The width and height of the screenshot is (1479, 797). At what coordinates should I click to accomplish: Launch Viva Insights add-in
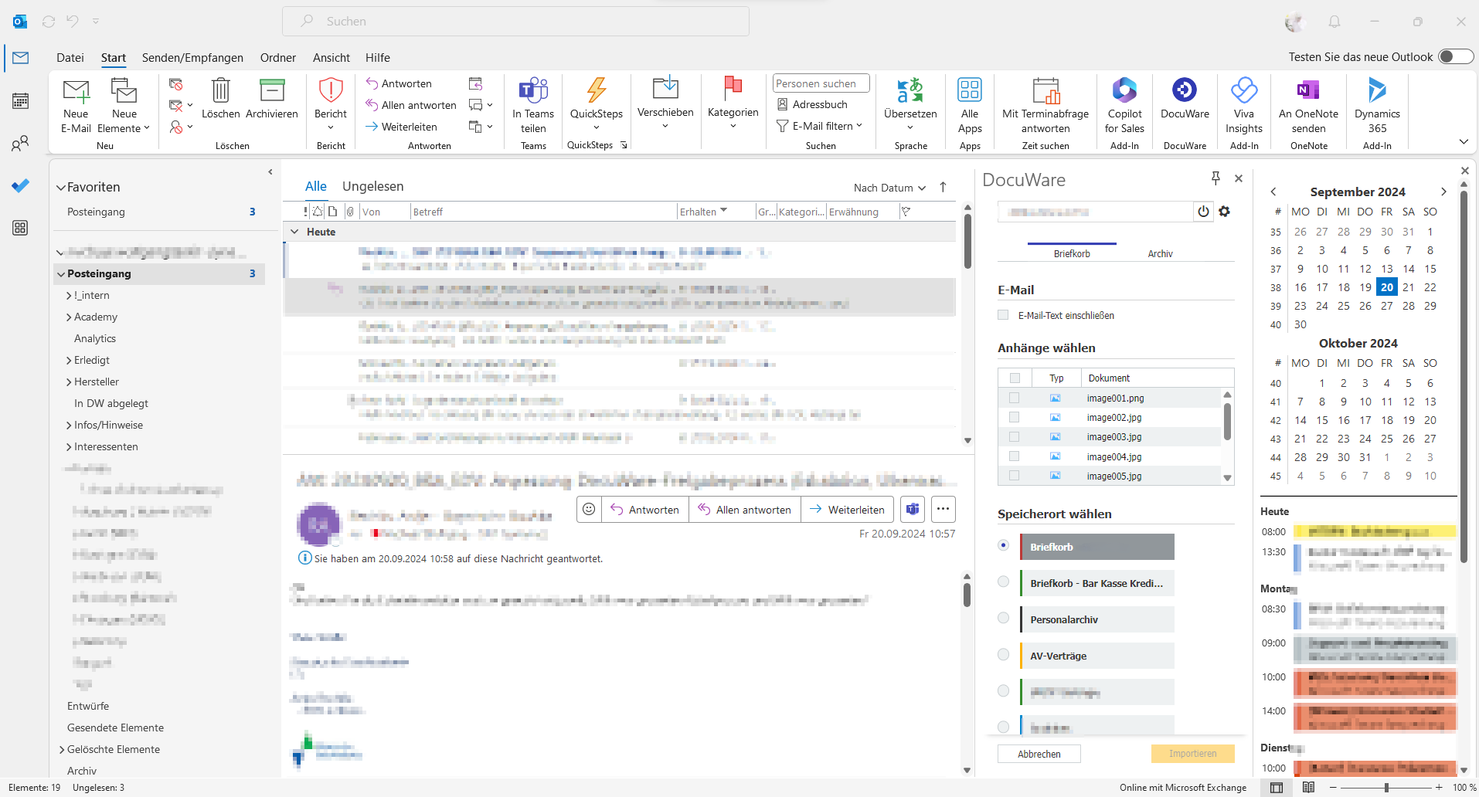point(1244,106)
